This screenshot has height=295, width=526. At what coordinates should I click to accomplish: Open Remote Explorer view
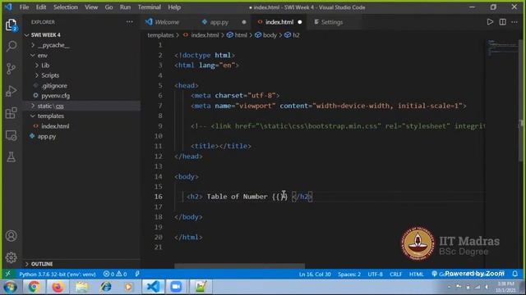click(11, 135)
